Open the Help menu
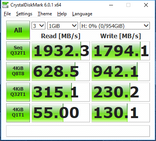156x141 pixels. click(62, 14)
